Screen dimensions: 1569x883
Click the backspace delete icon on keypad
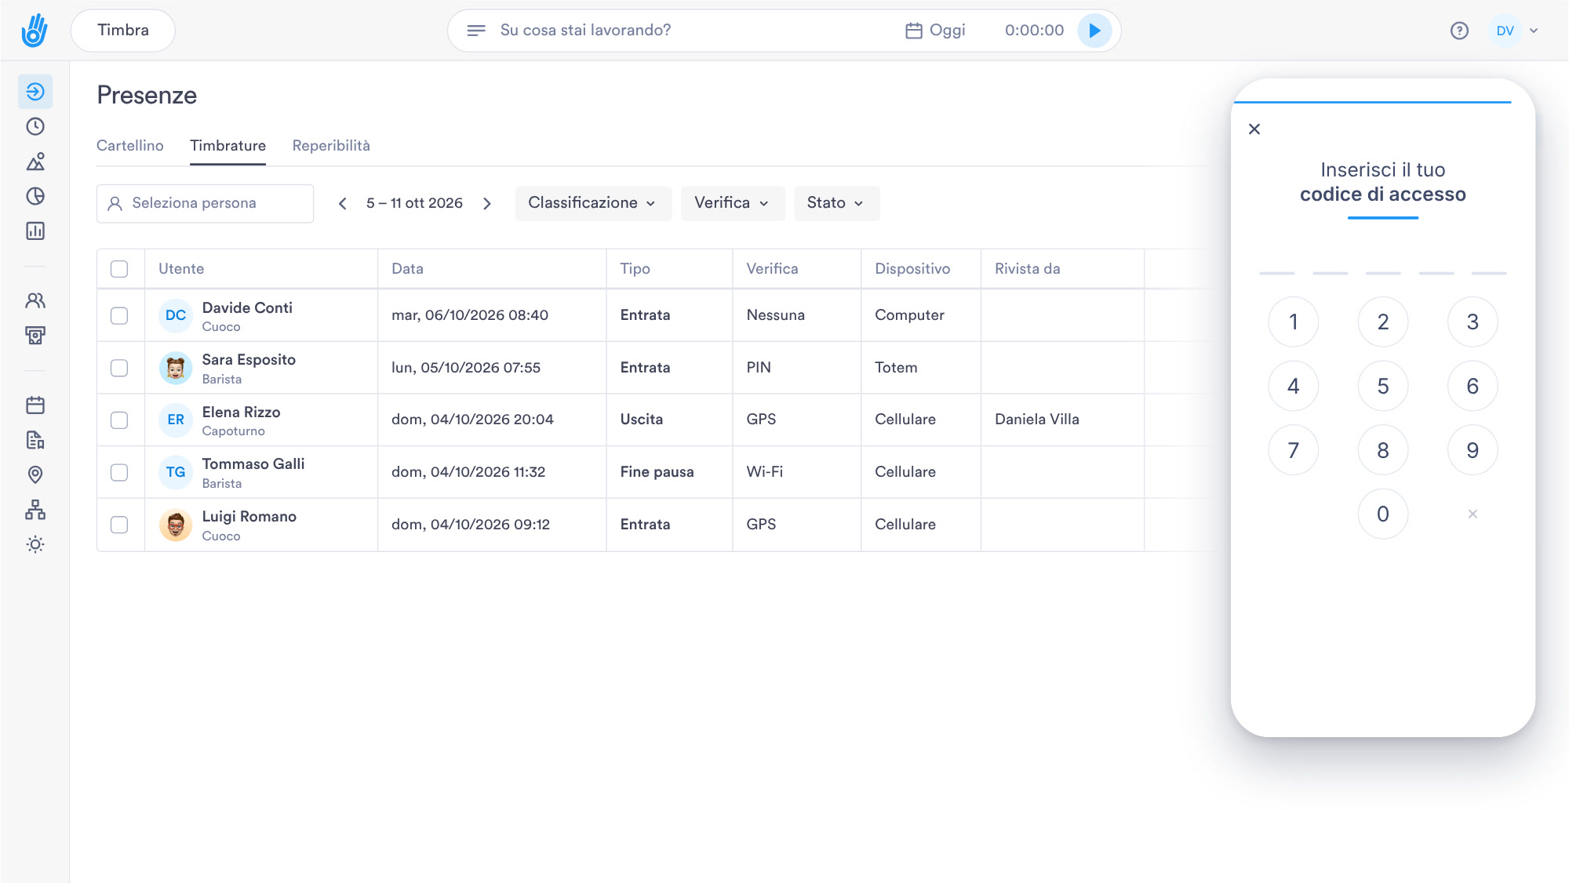pos(1473,514)
